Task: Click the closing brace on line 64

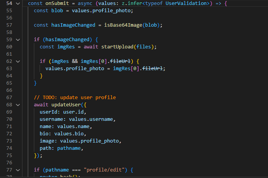Action: pyautogui.click(x=41, y=75)
